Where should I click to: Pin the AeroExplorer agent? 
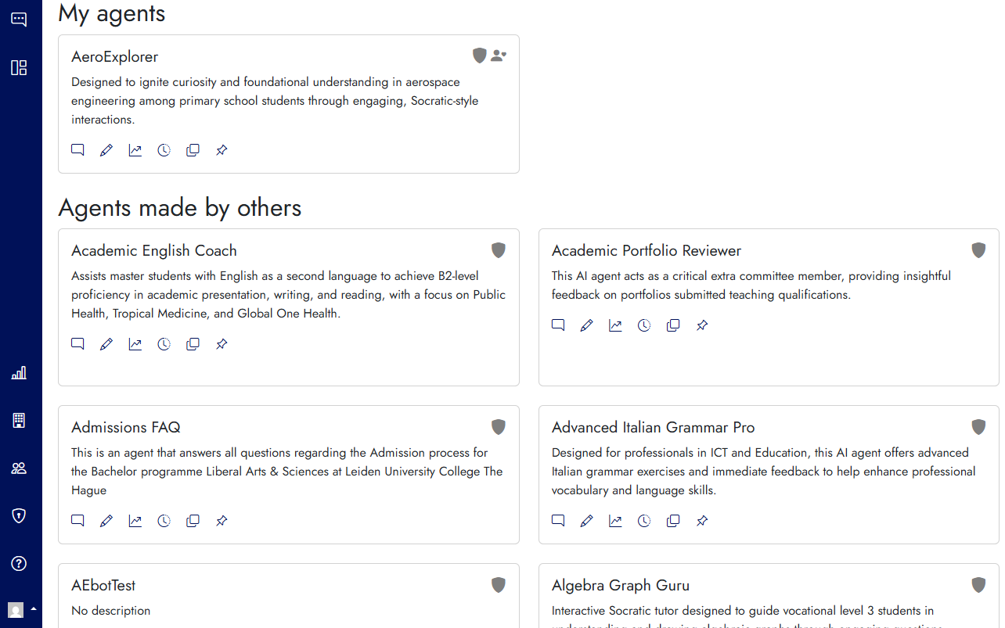click(x=222, y=150)
